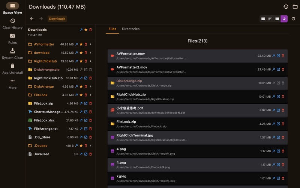This screenshot has height=188, width=300.
Task: Select the RightClickTerminal.jpg file row
Action: pos(198,138)
